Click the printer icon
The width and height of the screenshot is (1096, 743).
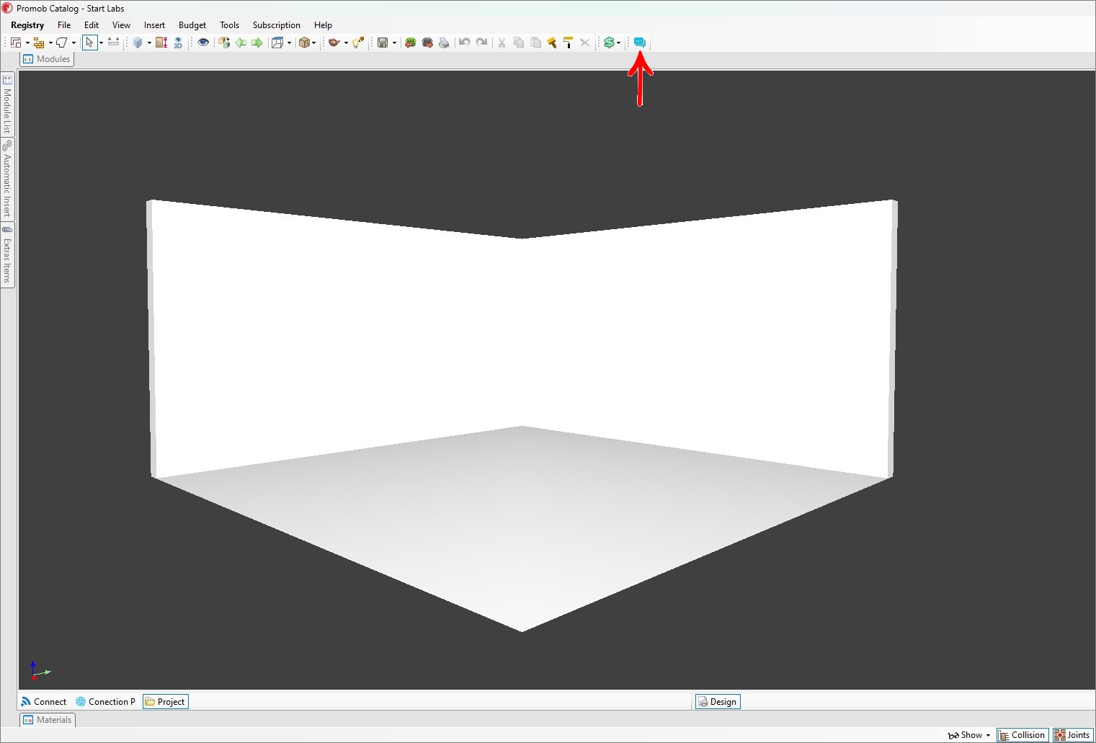[444, 43]
